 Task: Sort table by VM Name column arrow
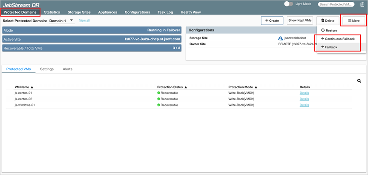(32, 87)
